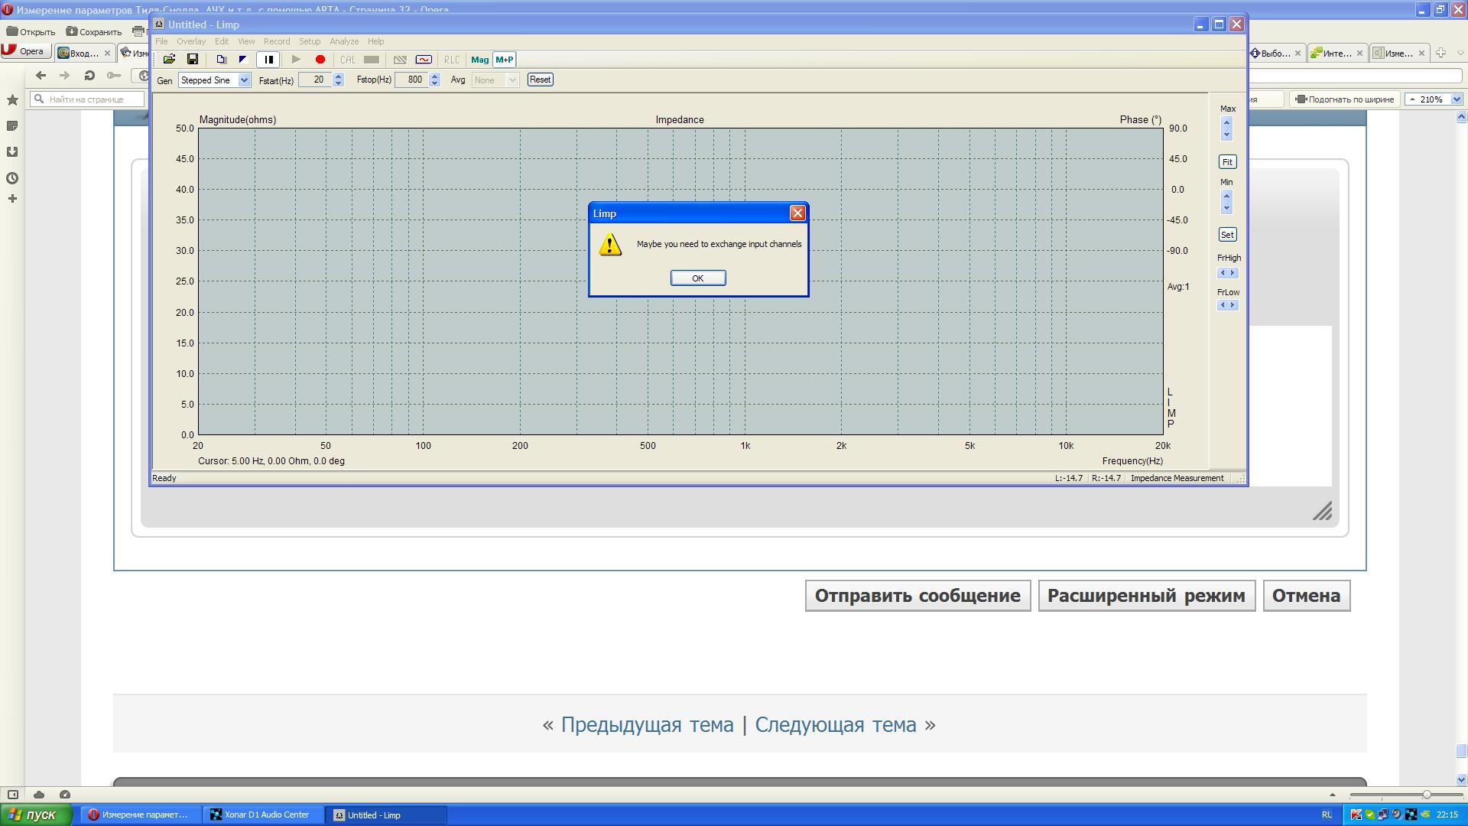1468x826 pixels.
Task: Click the Fstart(Hz) value field
Action: [x=315, y=80]
